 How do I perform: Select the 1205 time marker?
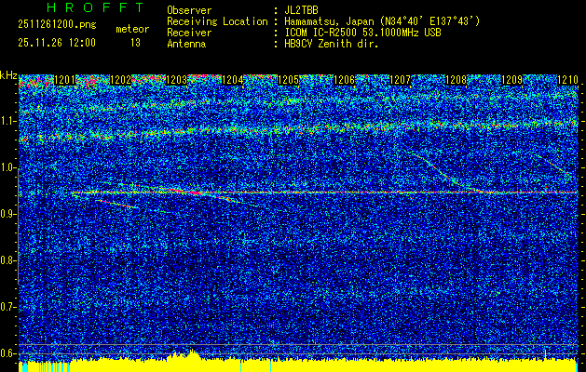(x=289, y=80)
